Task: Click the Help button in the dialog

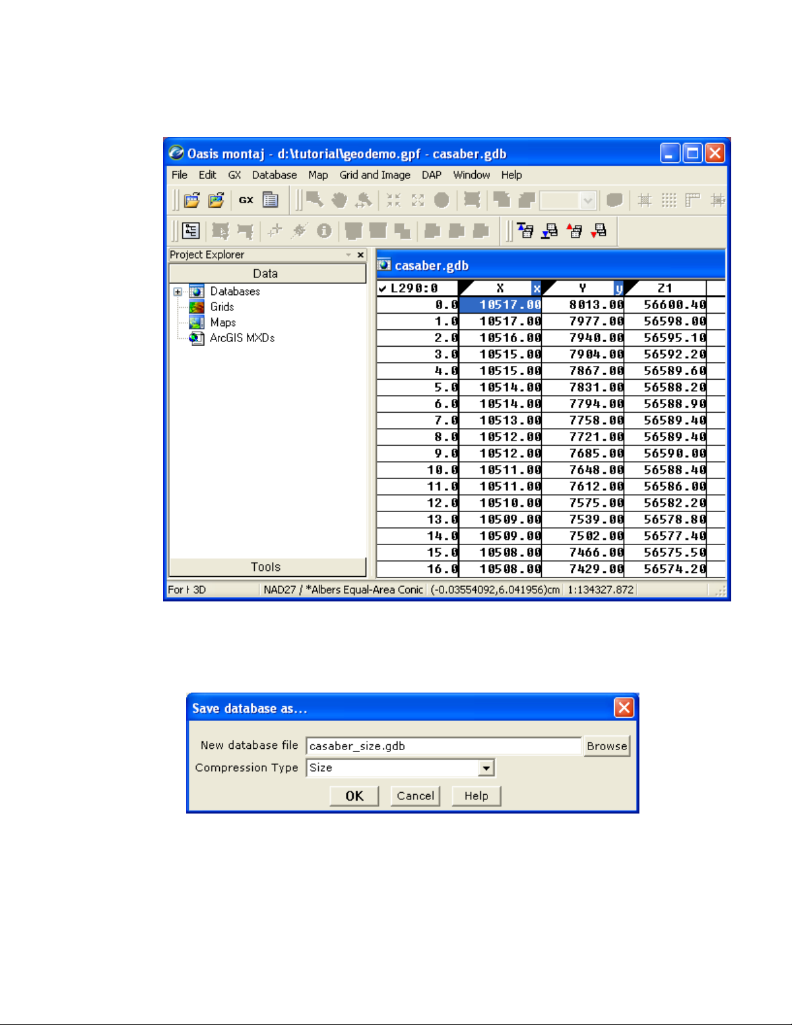Action: 476,795
